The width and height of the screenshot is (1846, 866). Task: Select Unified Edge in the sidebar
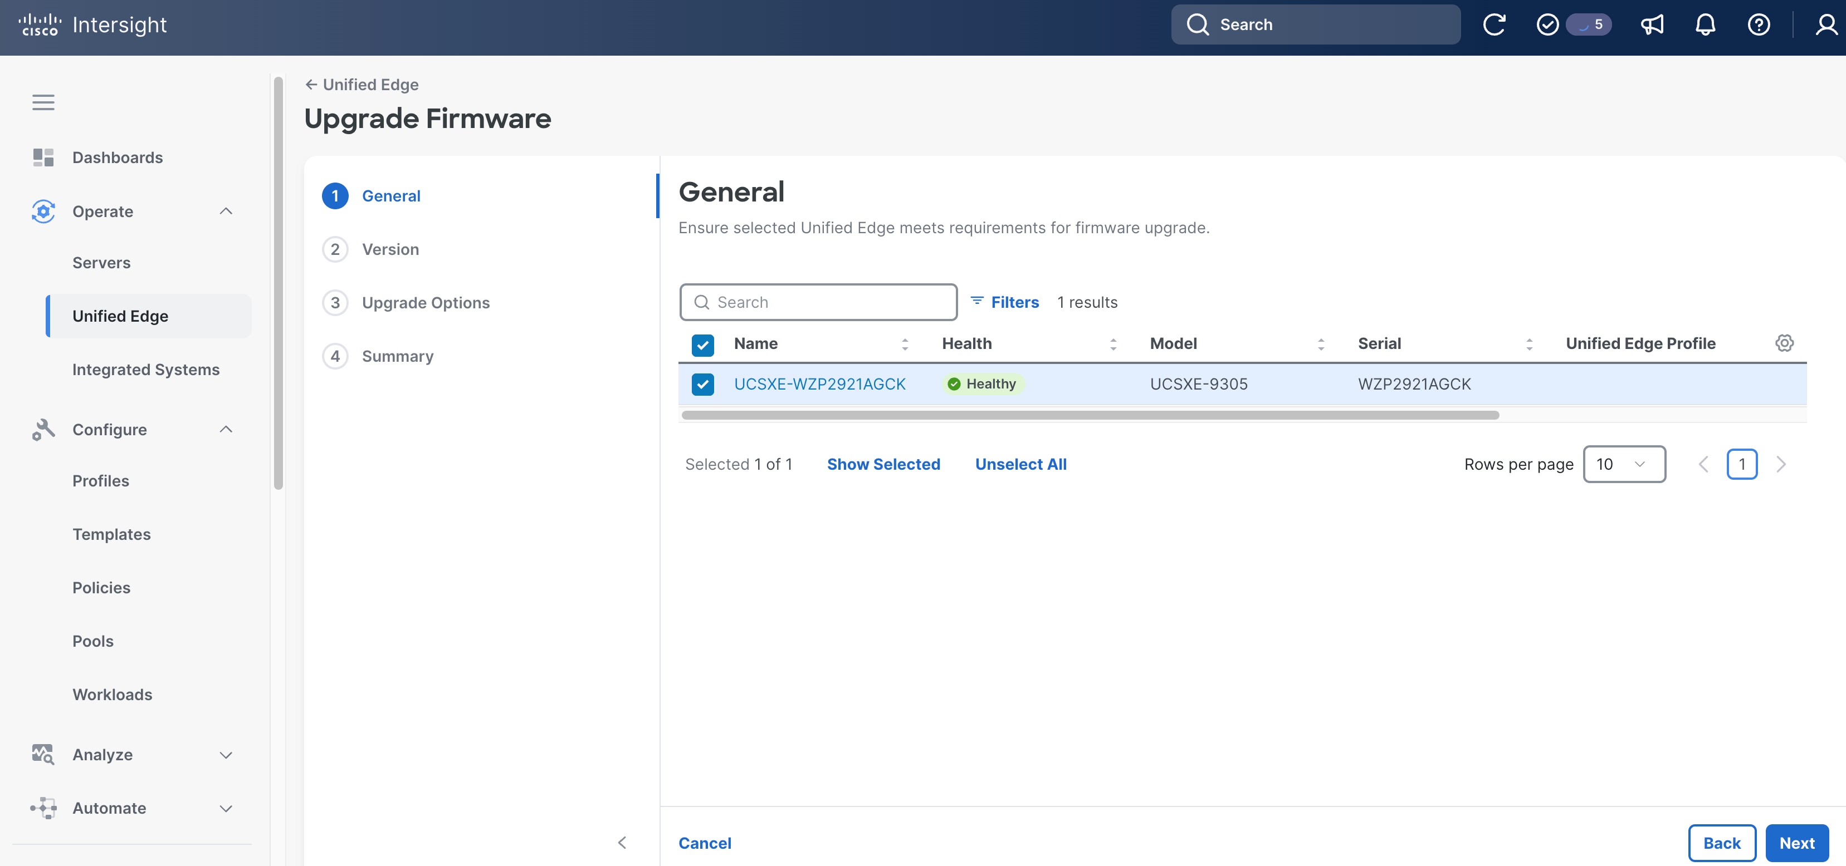(149, 316)
